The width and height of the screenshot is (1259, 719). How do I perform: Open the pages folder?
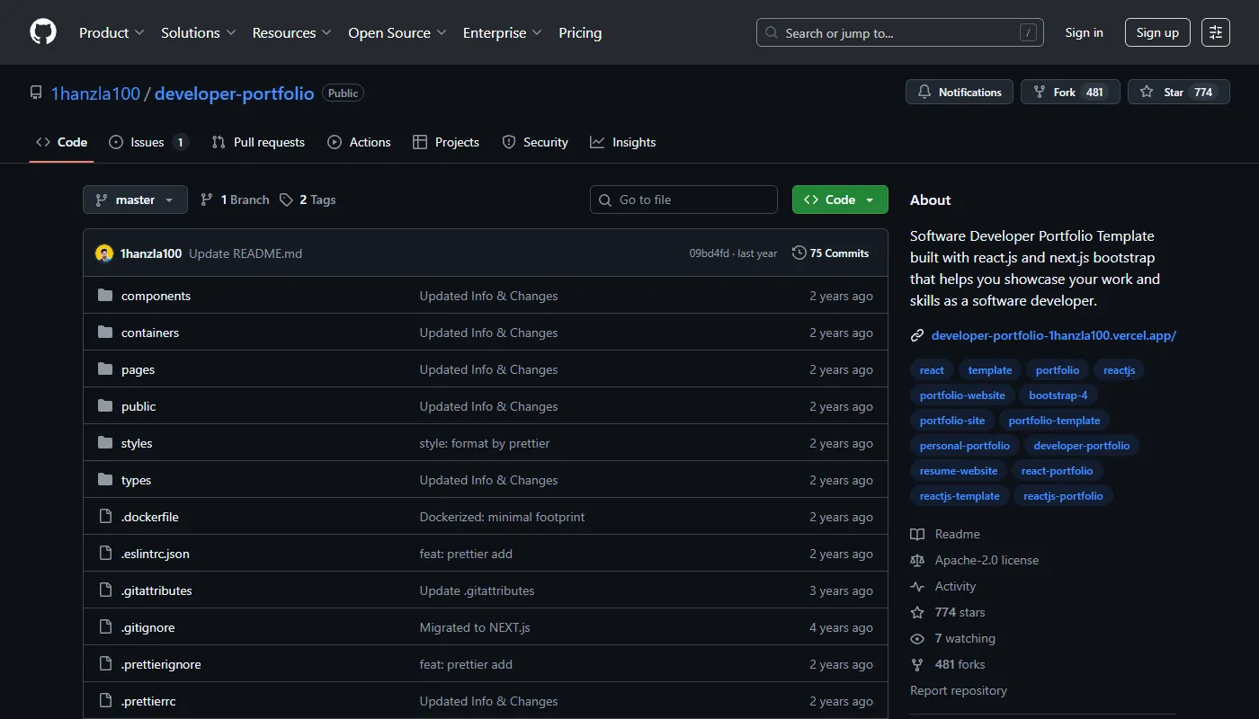pos(138,369)
